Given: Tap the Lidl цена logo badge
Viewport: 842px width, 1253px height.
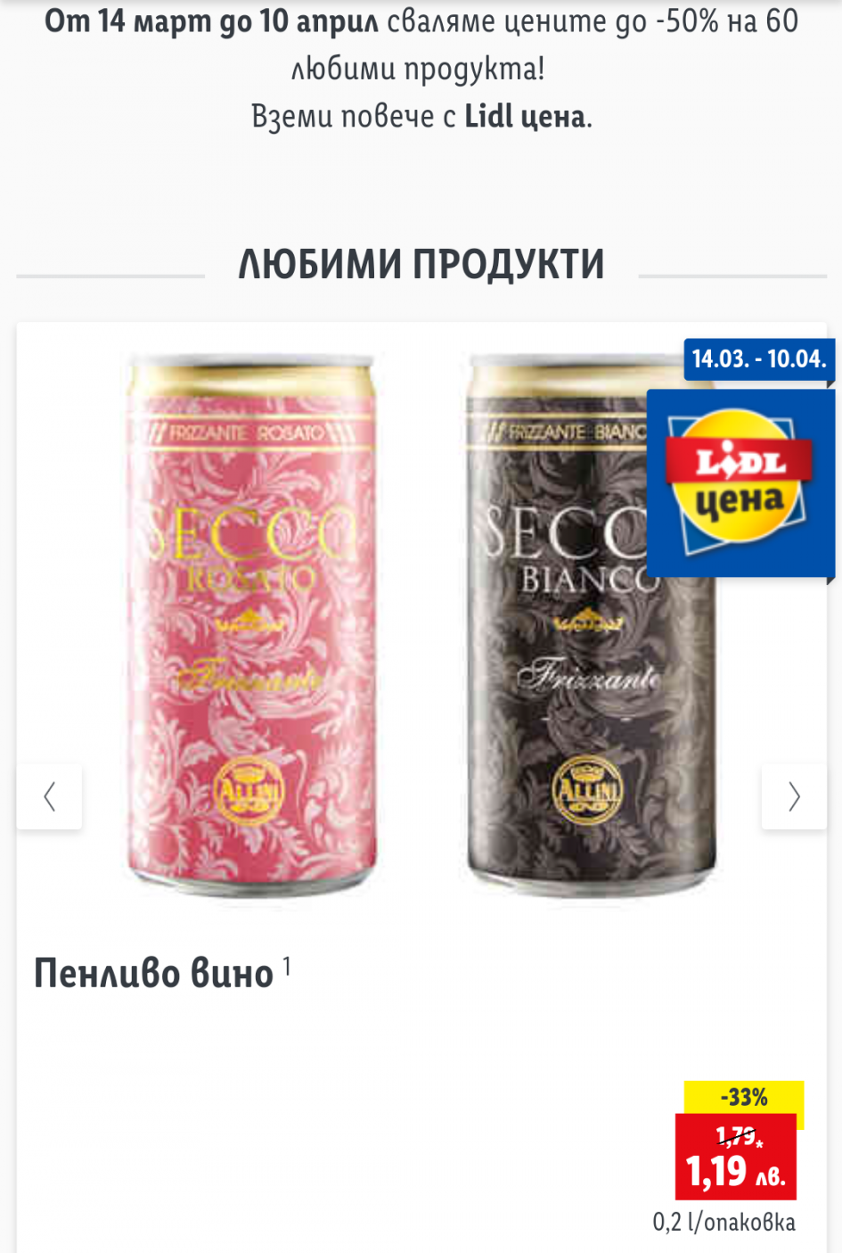Looking at the screenshot, I should coord(740,482).
